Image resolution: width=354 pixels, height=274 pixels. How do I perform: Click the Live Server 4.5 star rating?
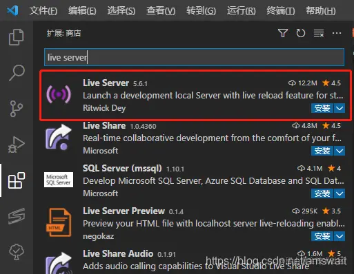pos(331,83)
